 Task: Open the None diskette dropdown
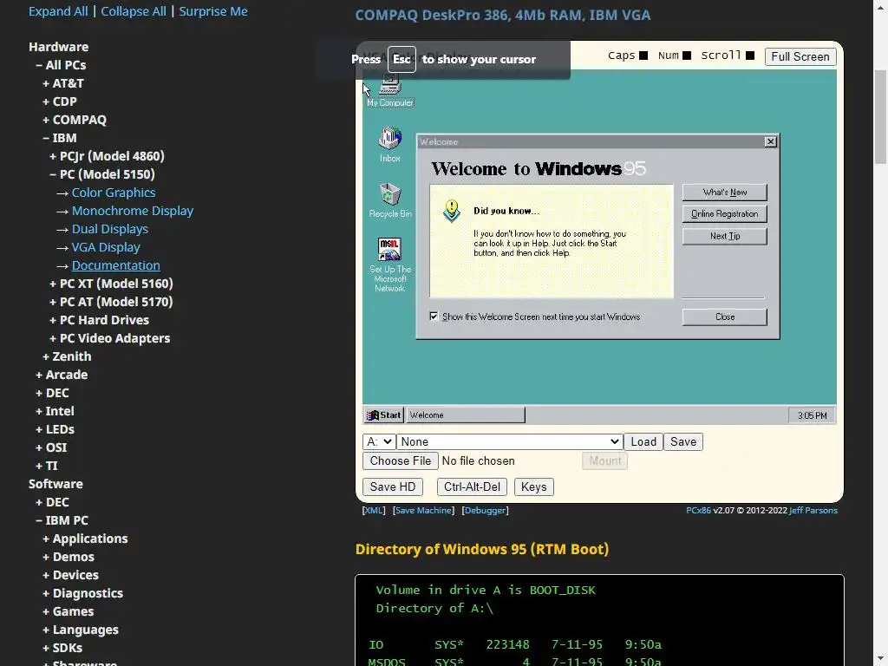pos(510,441)
